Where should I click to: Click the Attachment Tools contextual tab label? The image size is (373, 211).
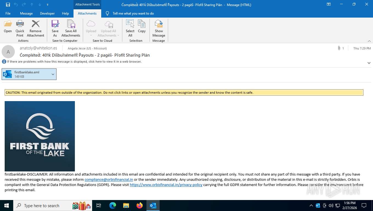(87, 4)
